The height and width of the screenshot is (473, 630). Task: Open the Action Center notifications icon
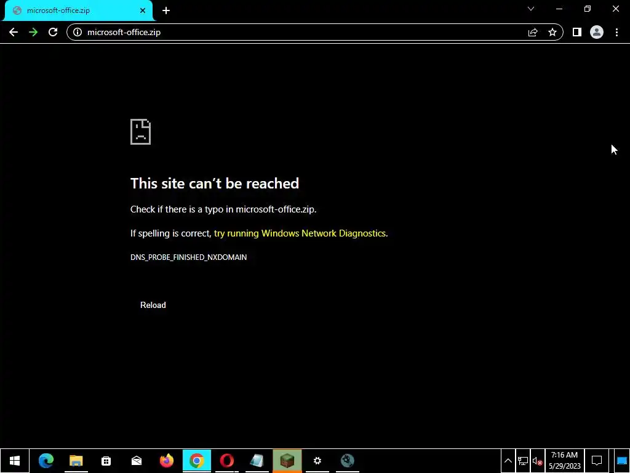[x=597, y=461]
